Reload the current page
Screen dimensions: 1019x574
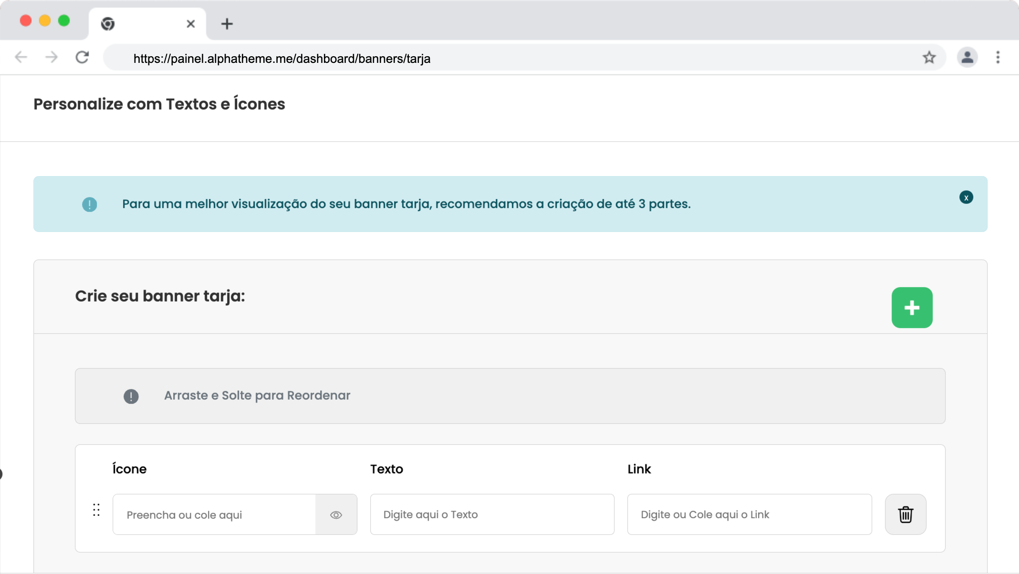82,58
